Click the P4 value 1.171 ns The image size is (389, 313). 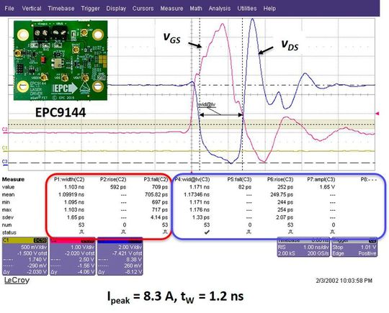200,187
